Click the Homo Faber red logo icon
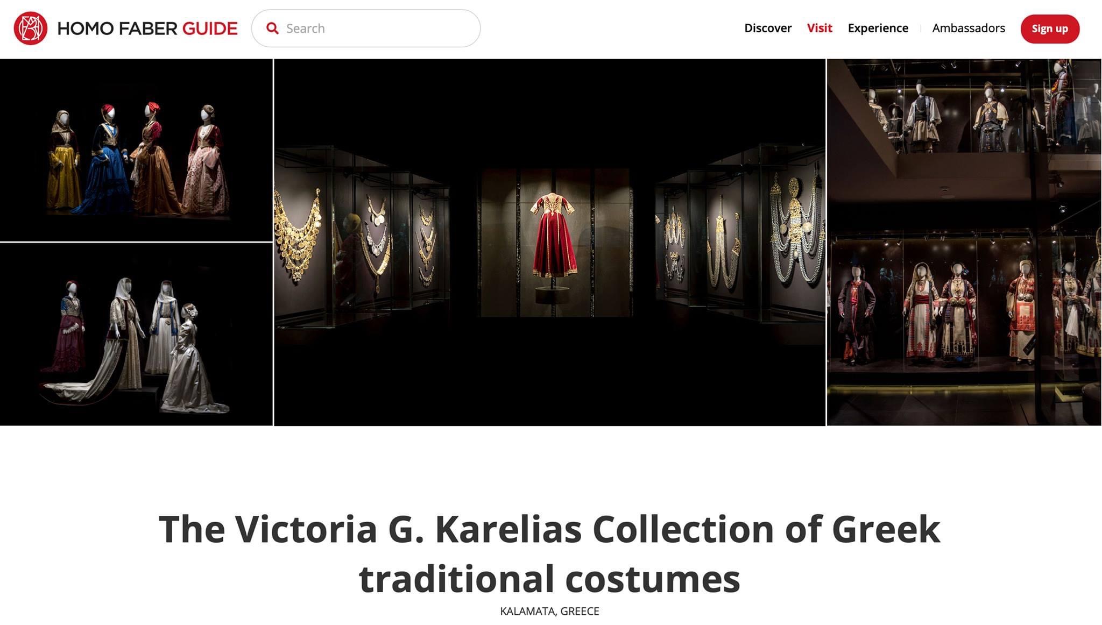This screenshot has height=625, width=1102. [x=31, y=29]
